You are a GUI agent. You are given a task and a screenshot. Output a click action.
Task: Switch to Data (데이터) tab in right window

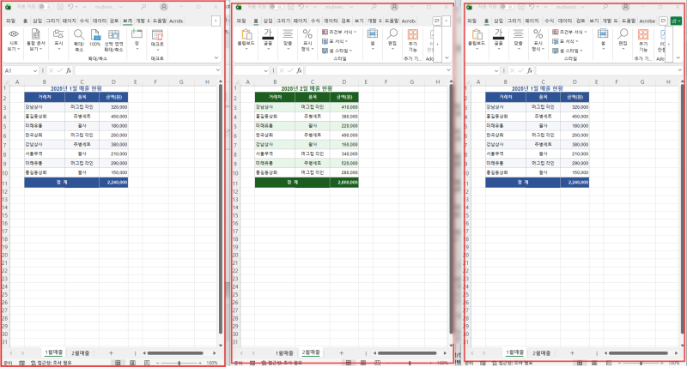(564, 21)
